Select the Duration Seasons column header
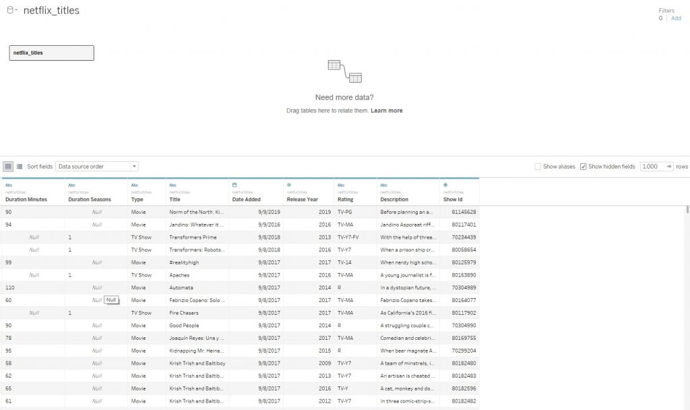Image resolution: width=690 pixels, height=410 pixels. 96,192
